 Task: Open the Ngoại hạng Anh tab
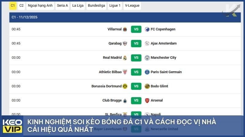pyautogui.click(x=40, y=5)
